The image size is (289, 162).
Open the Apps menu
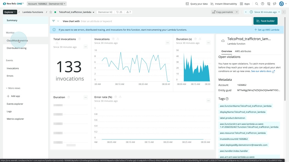tap(245, 4)
